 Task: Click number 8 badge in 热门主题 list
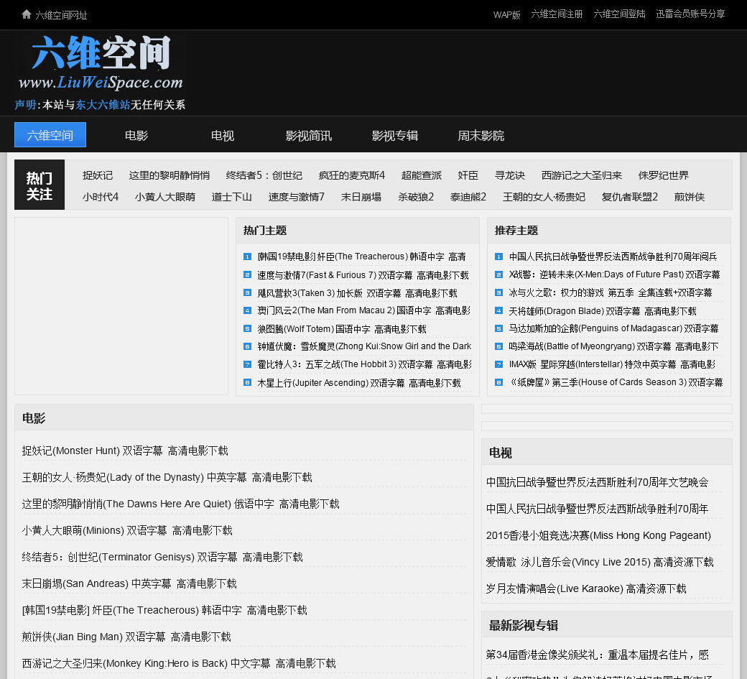click(247, 383)
